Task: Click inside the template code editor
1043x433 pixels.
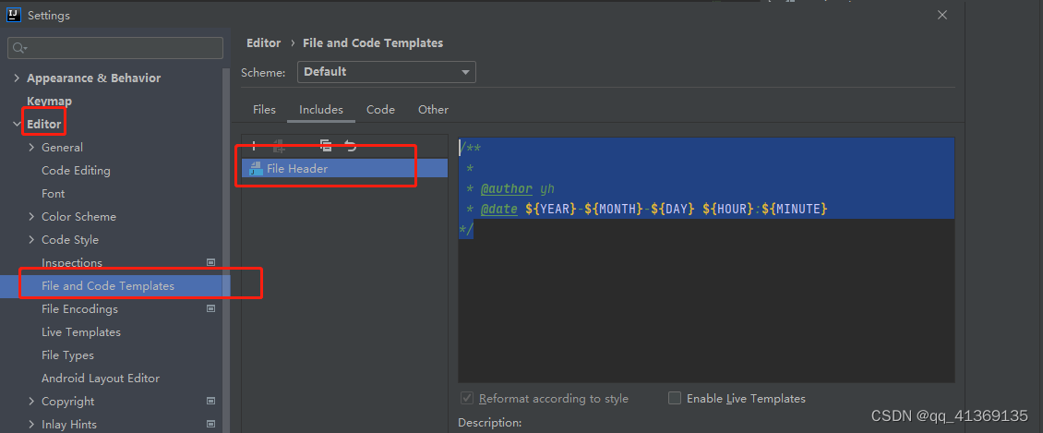Action: (706, 259)
